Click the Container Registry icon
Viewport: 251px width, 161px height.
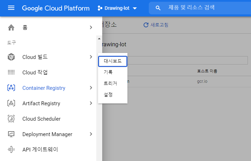click(x=11, y=88)
